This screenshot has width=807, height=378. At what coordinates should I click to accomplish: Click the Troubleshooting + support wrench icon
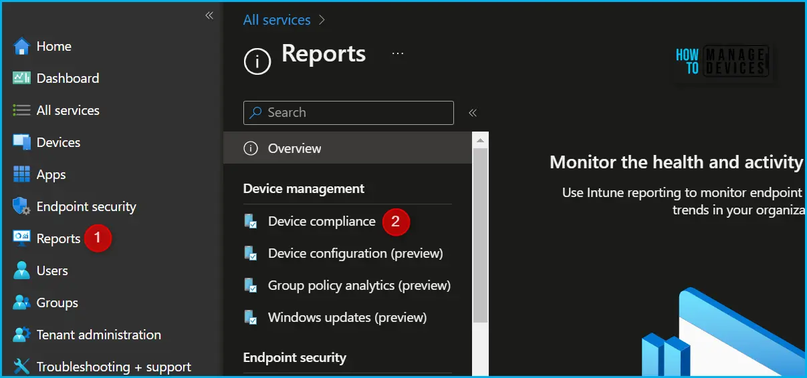[x=21, y=367]
